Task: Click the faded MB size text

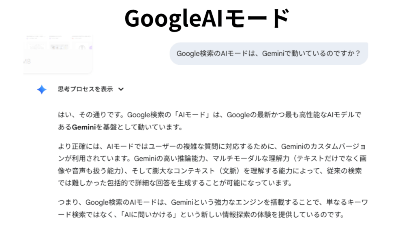Action: pyautogui.click(x=27, y=61)
